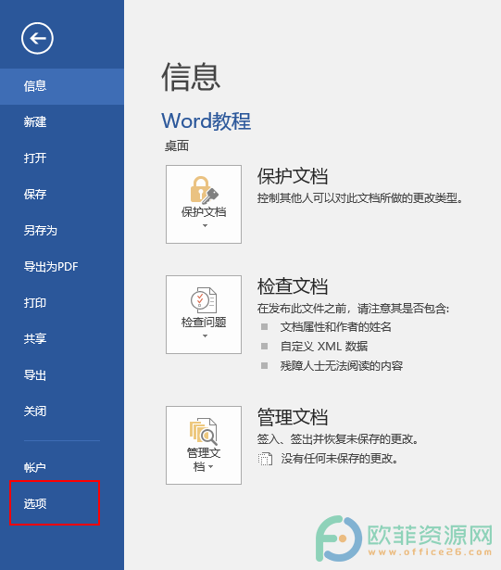Click the text 文档属性和作者的姓名
The height and width of the screenshot is (570, 501).
tap(335, 327)
